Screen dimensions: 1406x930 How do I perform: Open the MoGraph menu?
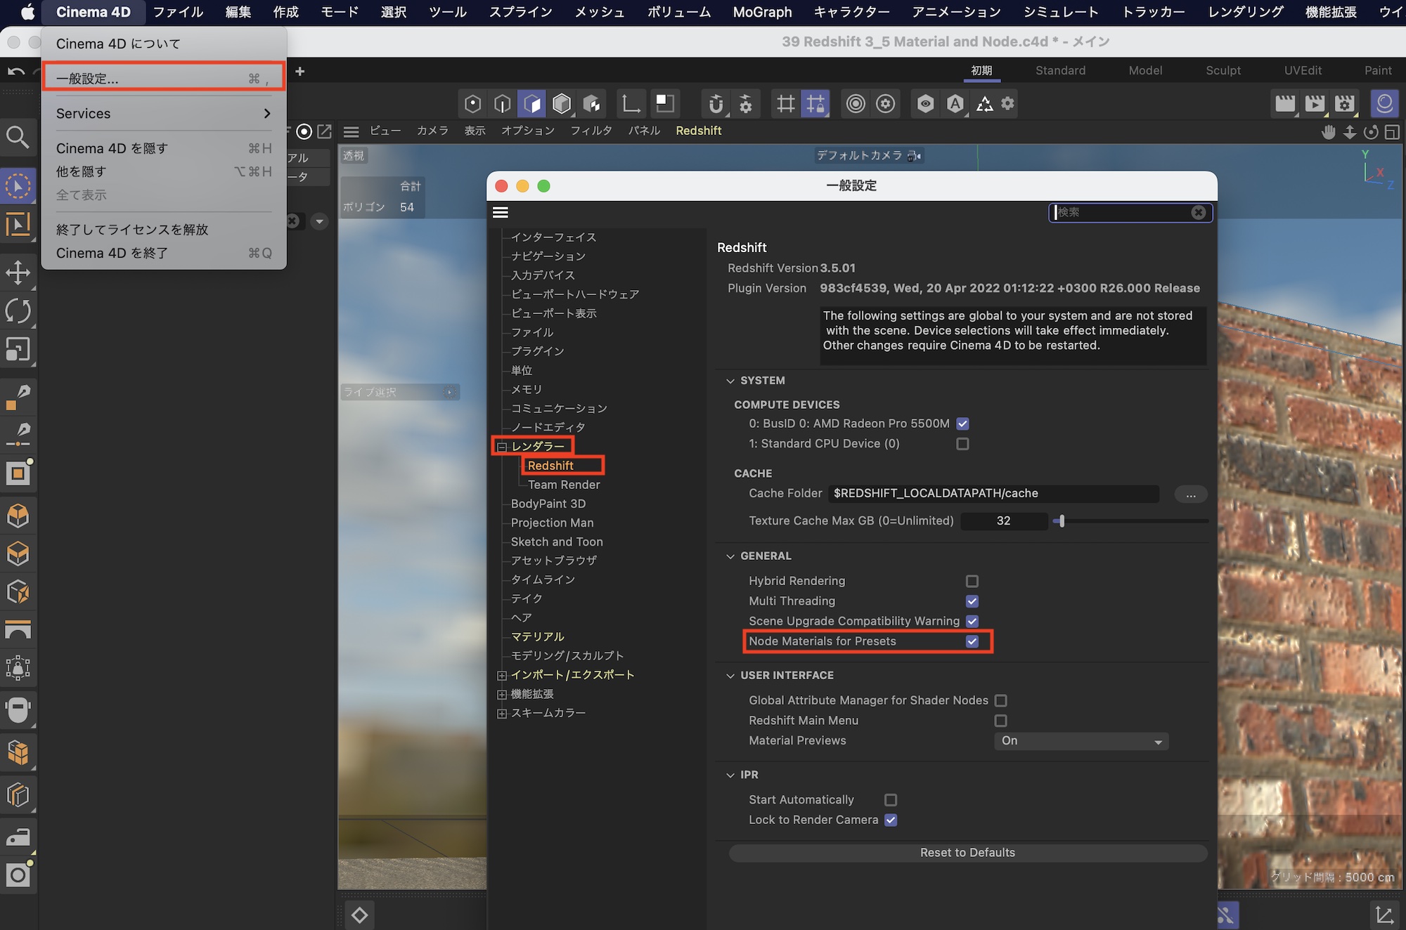762,12
